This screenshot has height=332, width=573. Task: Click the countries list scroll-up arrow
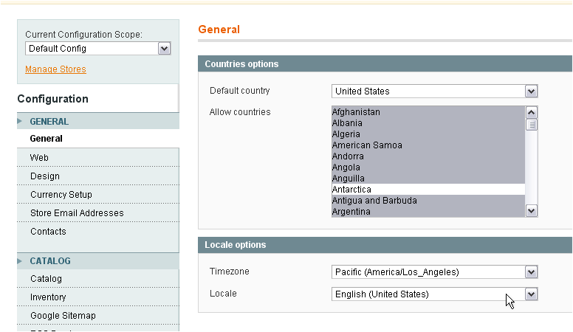(531, 112)
